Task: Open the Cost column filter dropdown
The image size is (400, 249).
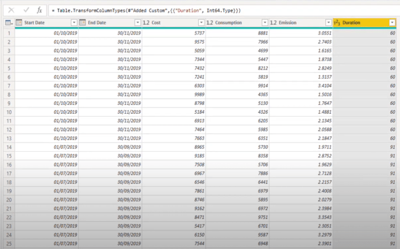Action: [201, 23]
